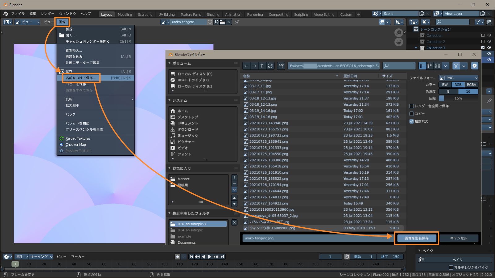Click the file browser search field
Screen dimensions: 495x278
pyautogui.click(x=399, y=66)
